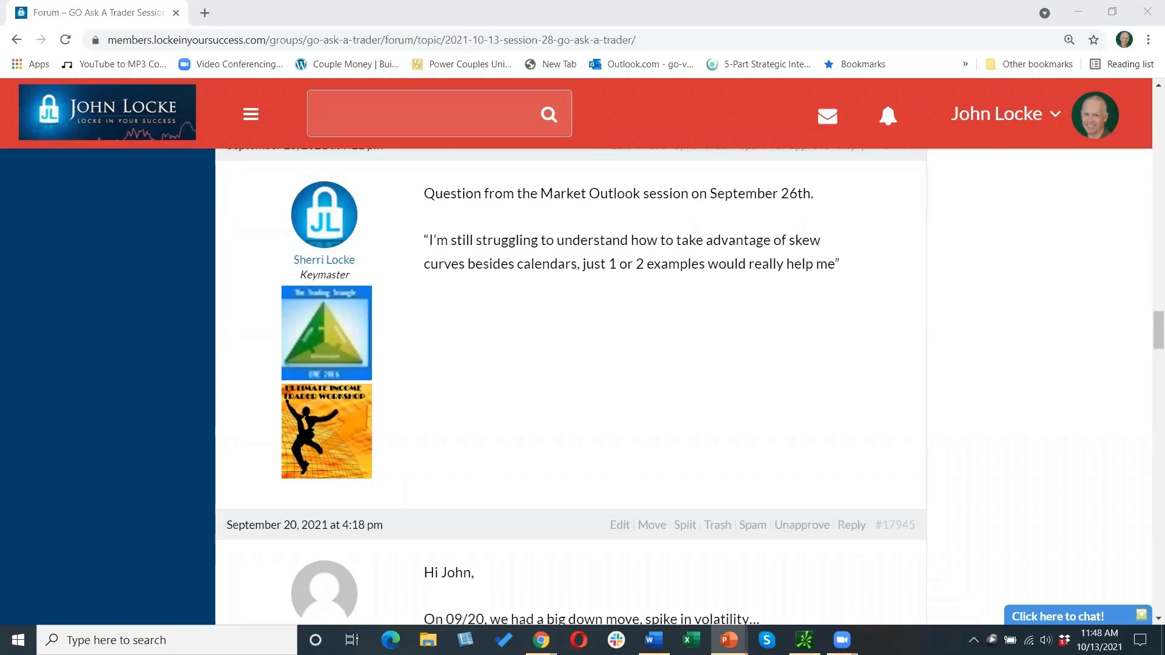Open the Couple Money bookmark

point(346,64)
